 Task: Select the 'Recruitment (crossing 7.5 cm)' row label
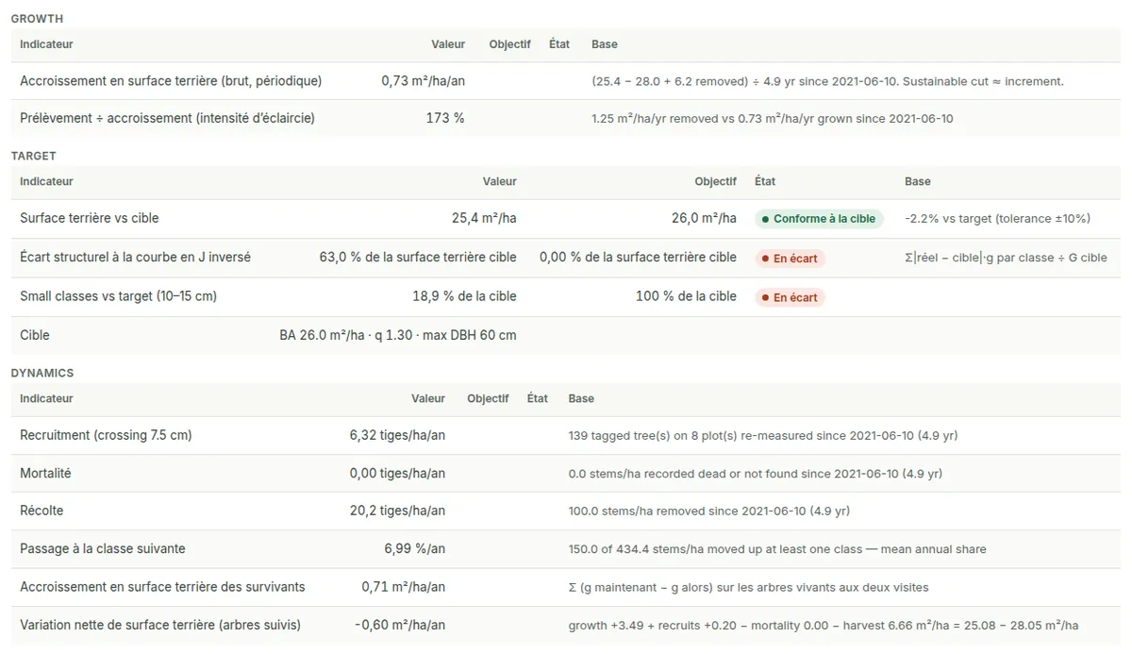[106, 435]
